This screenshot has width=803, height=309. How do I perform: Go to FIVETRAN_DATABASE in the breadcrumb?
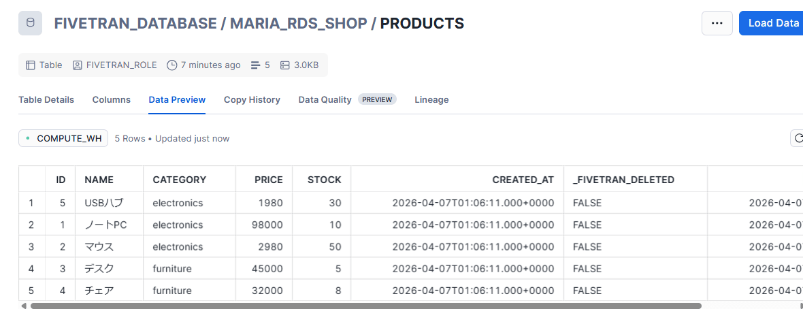(134, 23)
